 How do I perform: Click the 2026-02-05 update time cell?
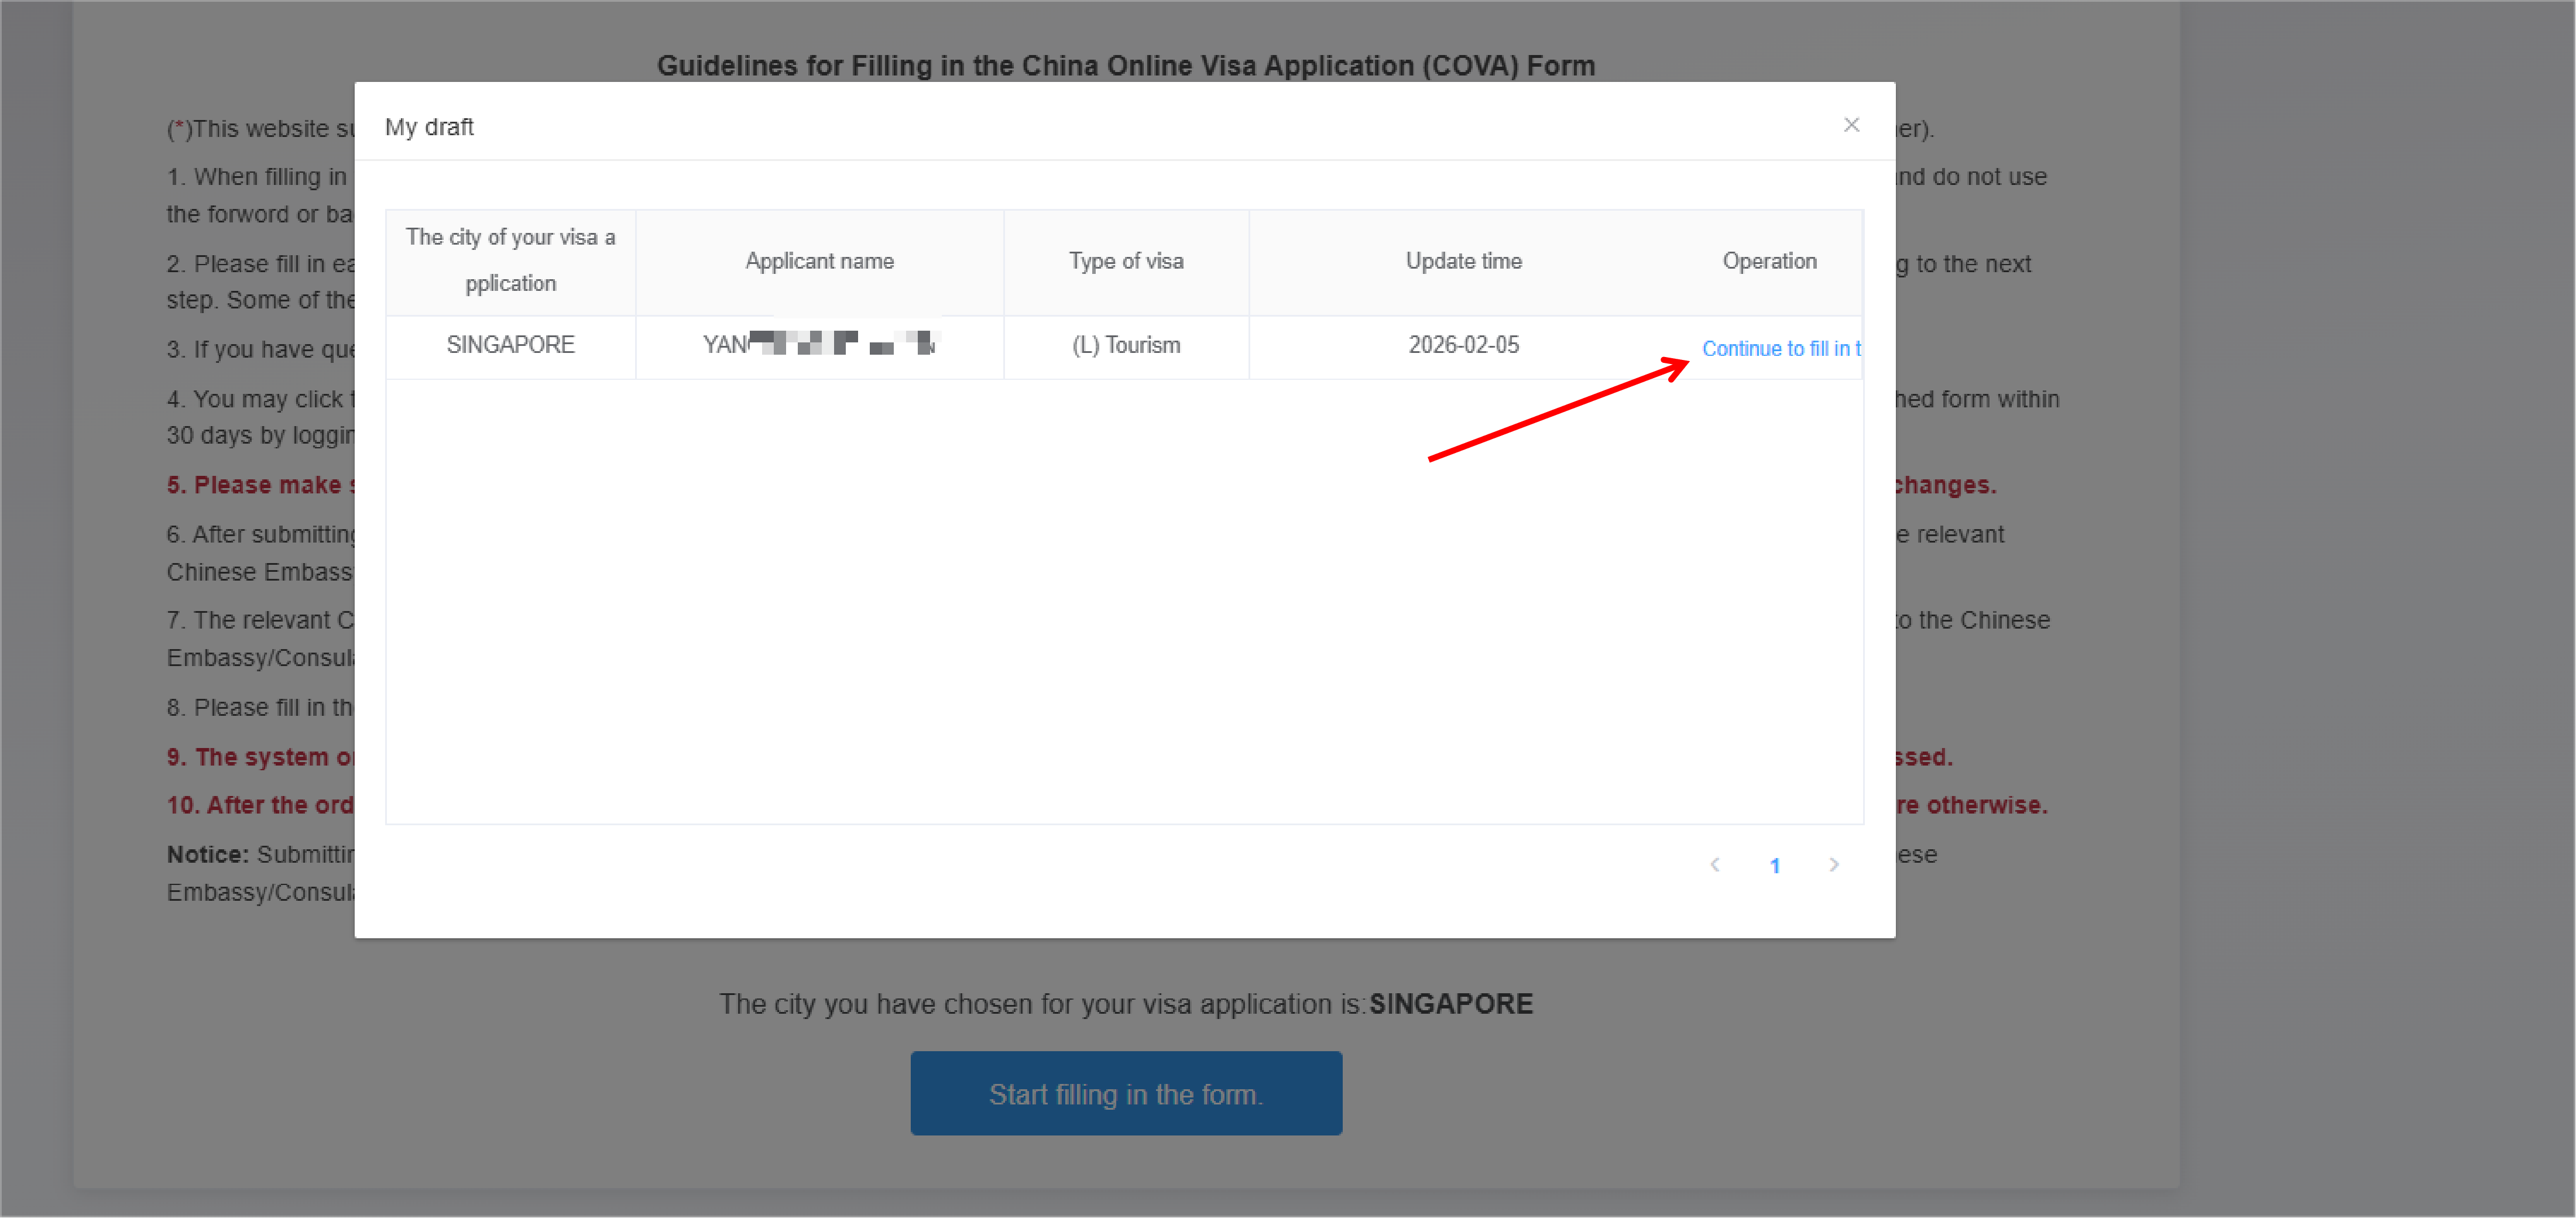[x=1463, y=345]
